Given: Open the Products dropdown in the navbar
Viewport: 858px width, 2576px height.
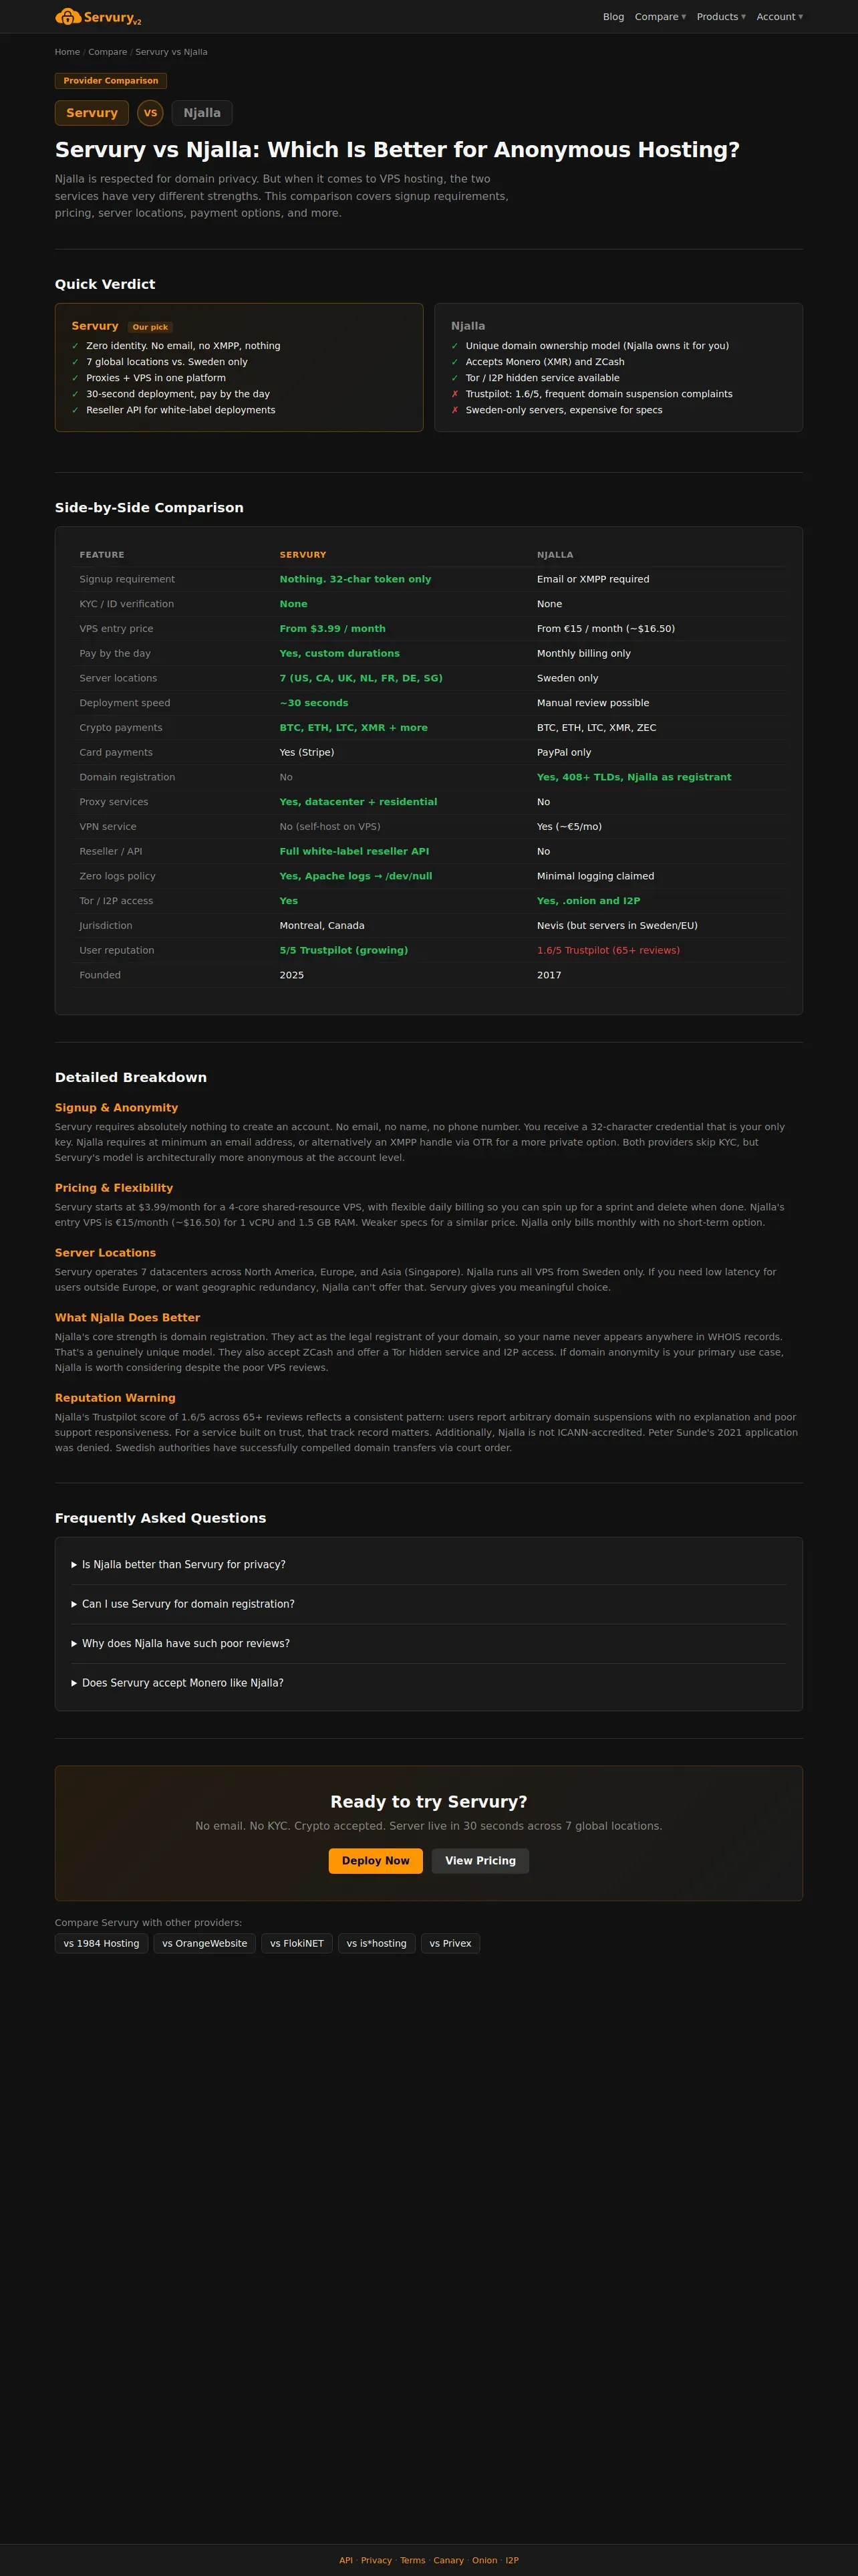Looking at the screenshot, I should pyautogui.click(x=721, y=17).
